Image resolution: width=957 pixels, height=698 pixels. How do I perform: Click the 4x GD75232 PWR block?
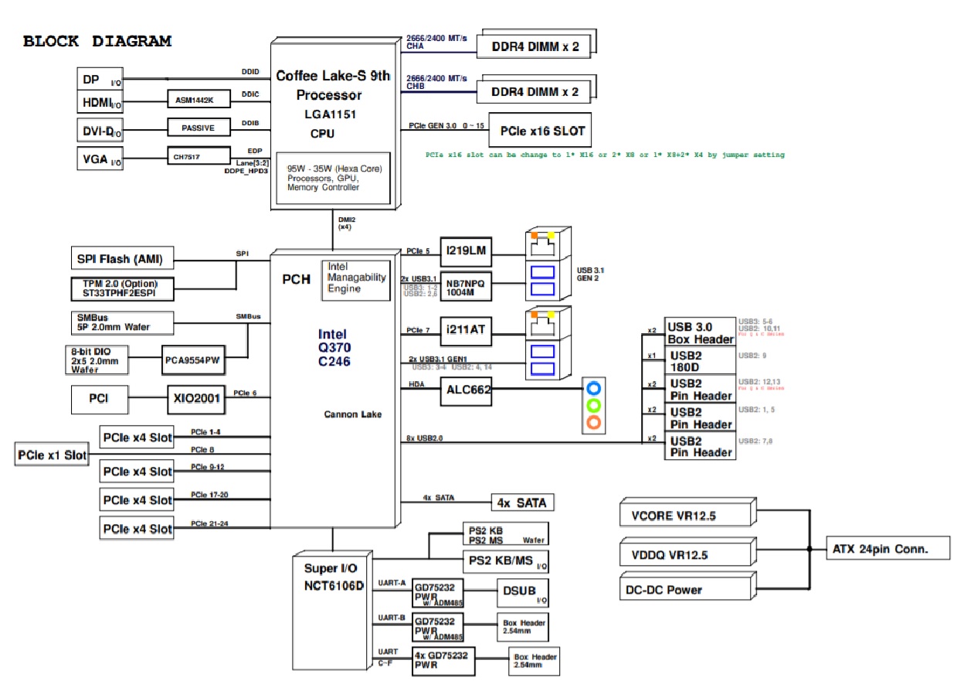pos(444,661)
